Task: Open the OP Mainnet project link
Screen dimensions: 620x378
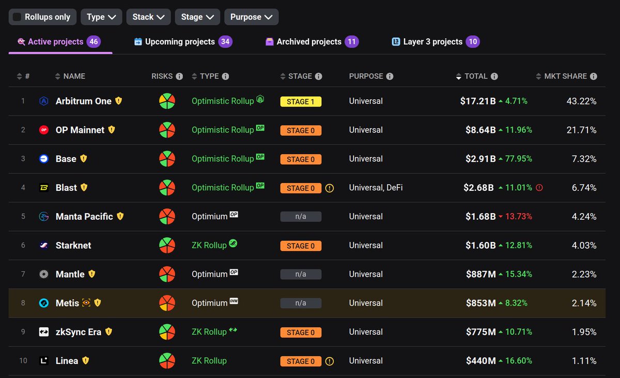Action: click(80, 130)
